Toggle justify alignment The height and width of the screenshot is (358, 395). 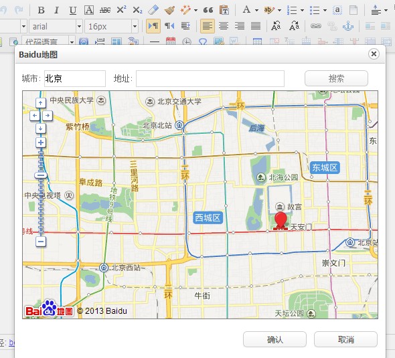pyautogui.click(x=256, y=26)
